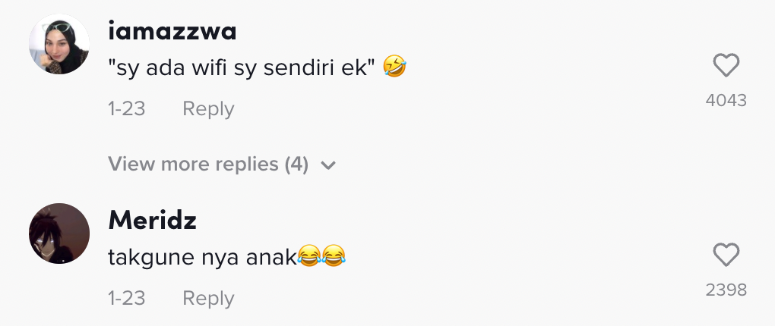Open Meridz's avatar image

click(x=59, y=234)
